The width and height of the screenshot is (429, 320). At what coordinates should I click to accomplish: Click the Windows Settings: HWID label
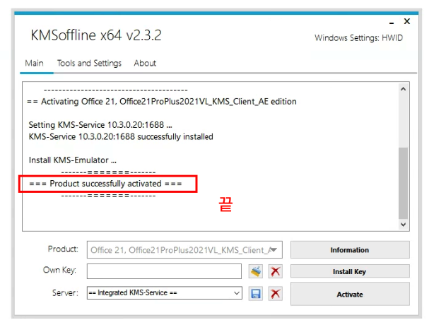(359, 37)
